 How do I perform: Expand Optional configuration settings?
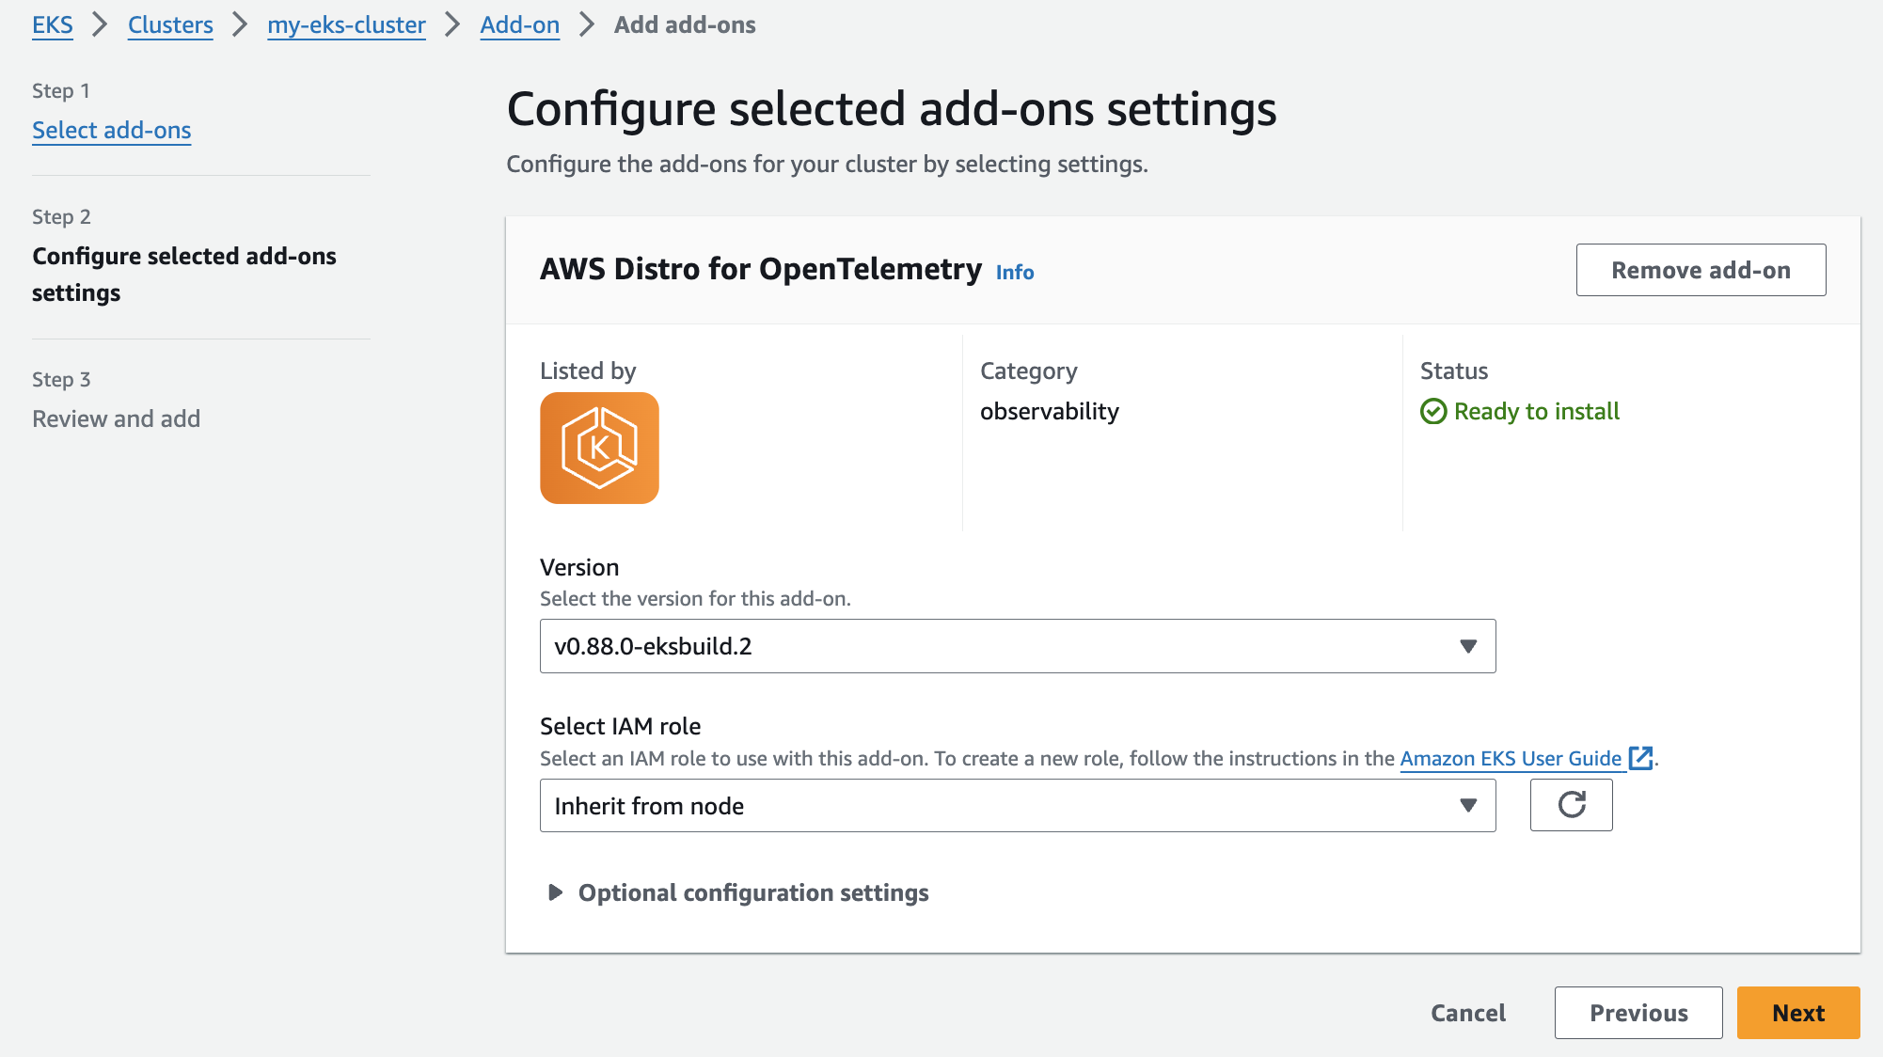pos(752,892)
